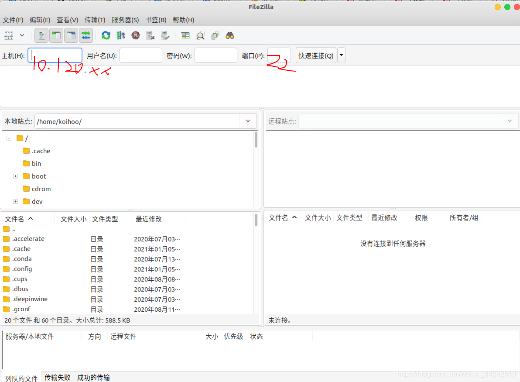Select the .conda folder row

(x=127, y=259)
